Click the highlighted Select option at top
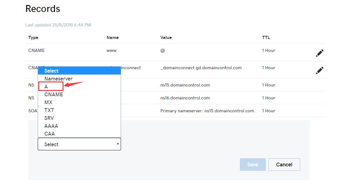Screen dimensions: 342x184 (52, 71)
